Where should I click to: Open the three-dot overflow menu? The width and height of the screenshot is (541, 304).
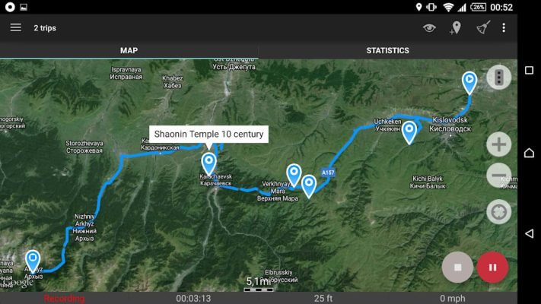pyautogui.click(x=504, y=28)
